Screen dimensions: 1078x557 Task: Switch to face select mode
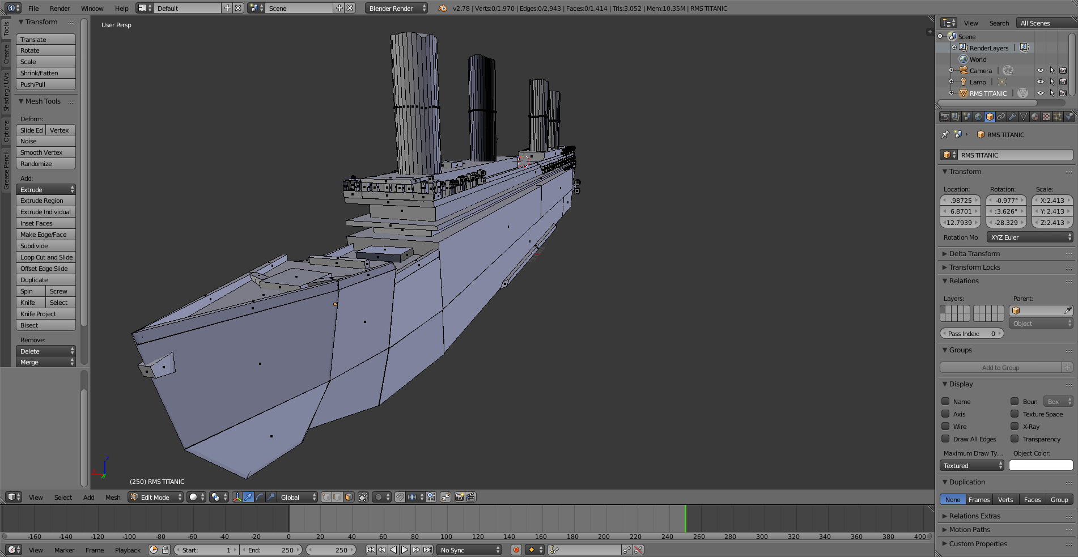pos(349,497)
